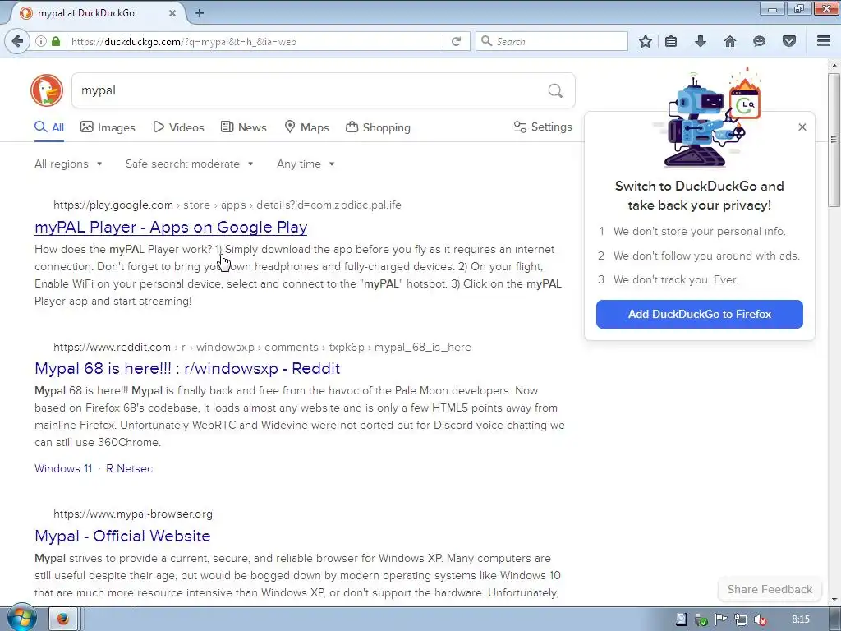Click the browser taskbar button
This screenshot has height=631, width=841.
[63, 619]
